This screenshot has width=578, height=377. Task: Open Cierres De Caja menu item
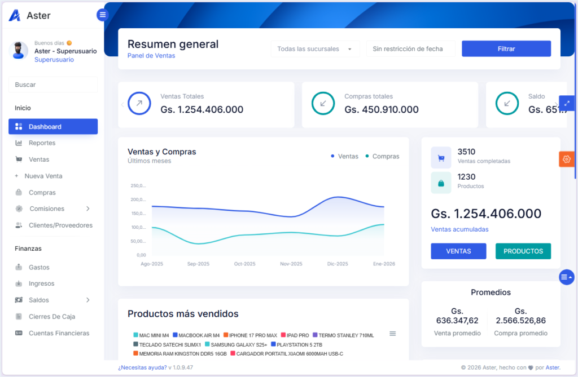click(51, 317)
